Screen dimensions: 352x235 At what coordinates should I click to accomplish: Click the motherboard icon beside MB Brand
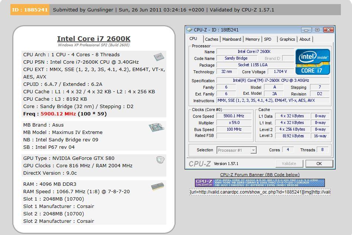[x=156, y=127]
